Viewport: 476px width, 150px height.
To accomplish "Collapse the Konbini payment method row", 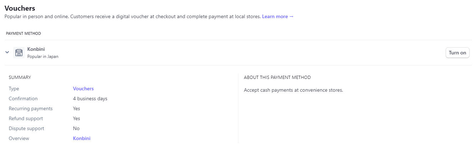I will 7,52.
